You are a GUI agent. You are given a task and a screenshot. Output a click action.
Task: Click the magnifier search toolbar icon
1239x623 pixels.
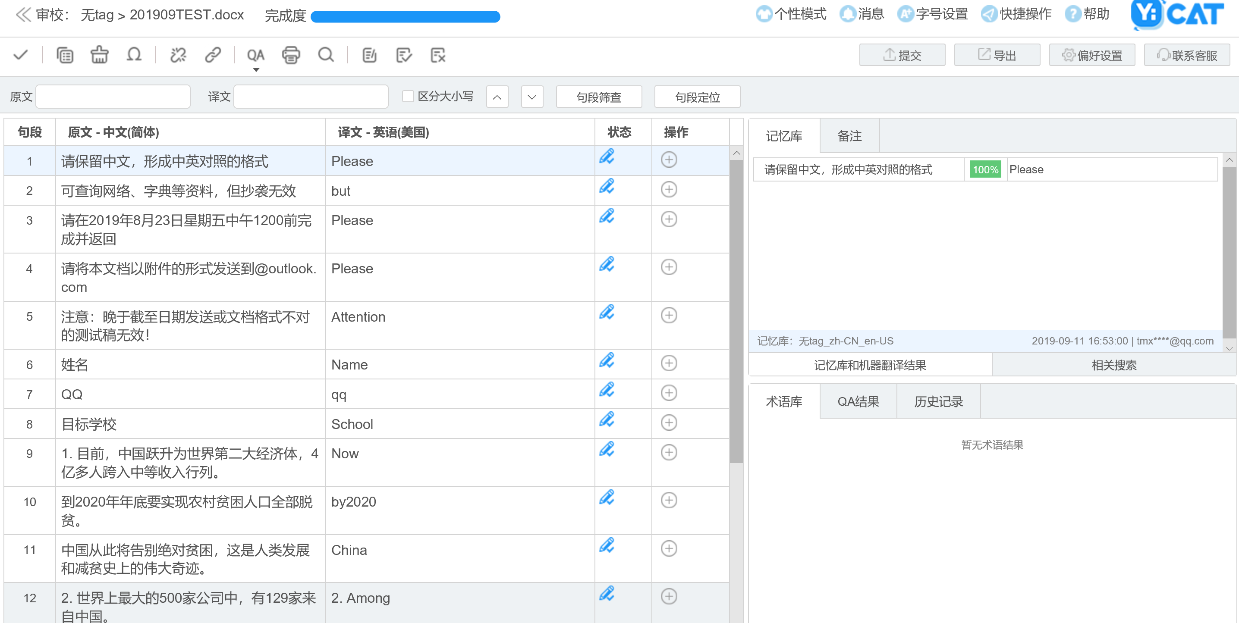point(326,55)
